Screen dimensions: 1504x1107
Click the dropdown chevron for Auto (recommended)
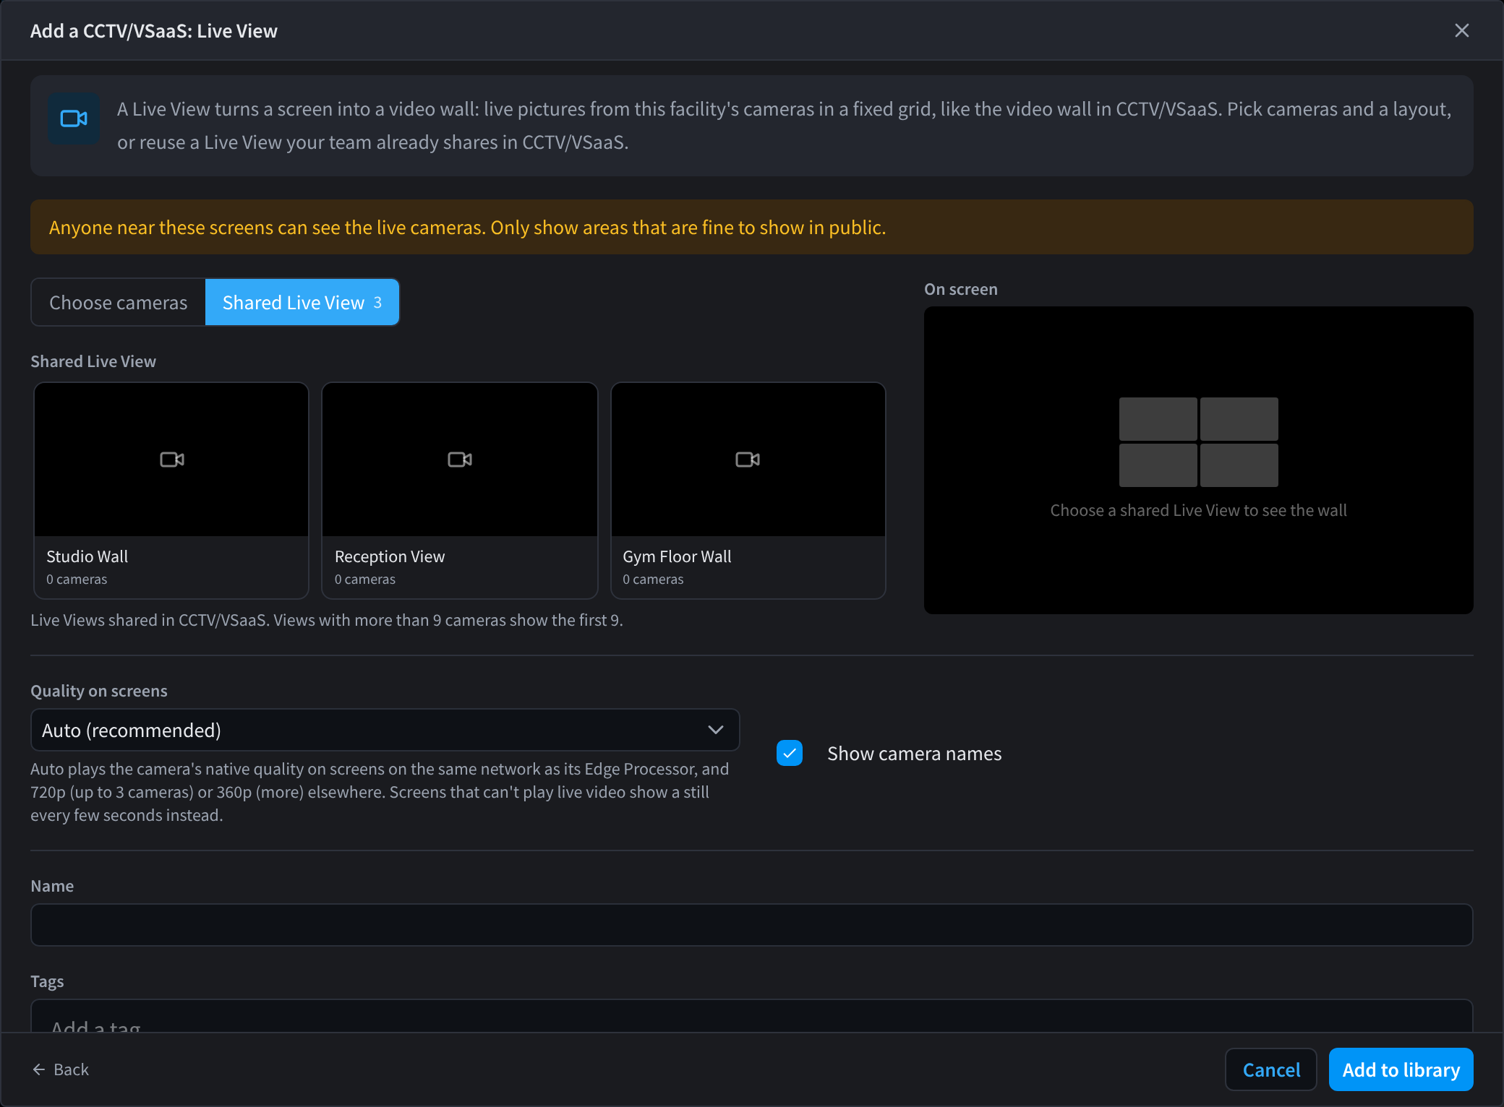[716, 730]
